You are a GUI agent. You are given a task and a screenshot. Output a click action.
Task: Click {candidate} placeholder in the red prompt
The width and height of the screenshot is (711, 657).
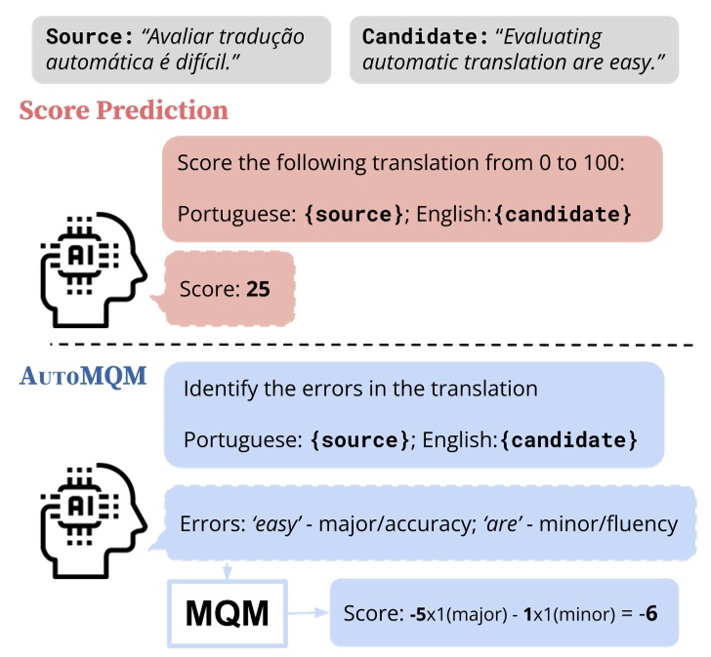(560, 213)
